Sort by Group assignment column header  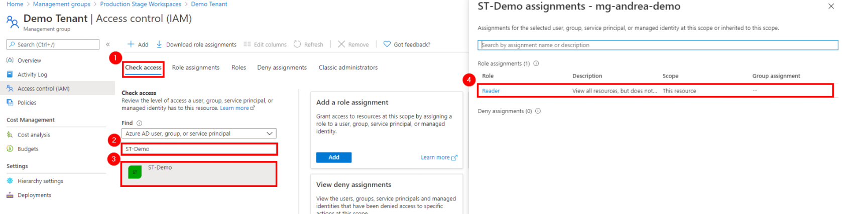point(776,76)
